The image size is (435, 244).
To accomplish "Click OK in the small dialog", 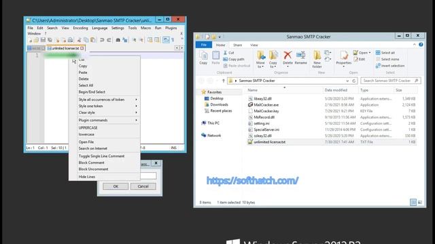I will (x=116, y=186).
